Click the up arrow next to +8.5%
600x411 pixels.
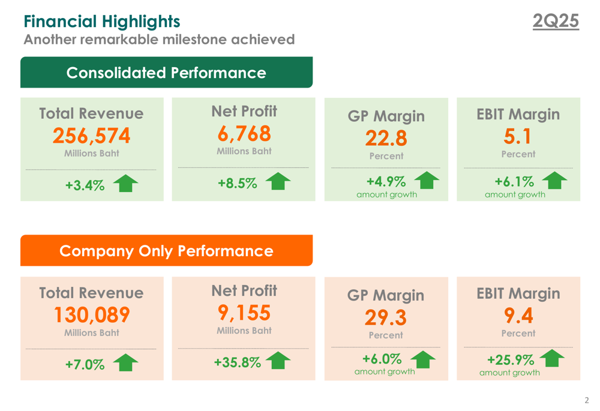click(x=278, y=181)
